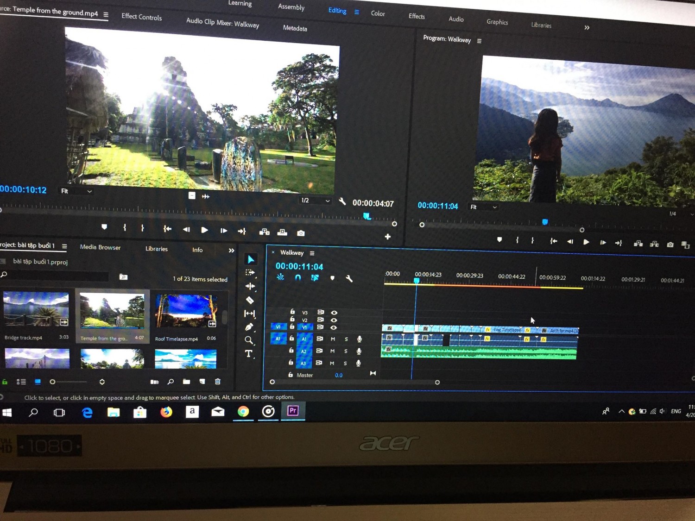Switch to Metadata tab
This screenshot has width=695, height=521.
tap(295, 28)
